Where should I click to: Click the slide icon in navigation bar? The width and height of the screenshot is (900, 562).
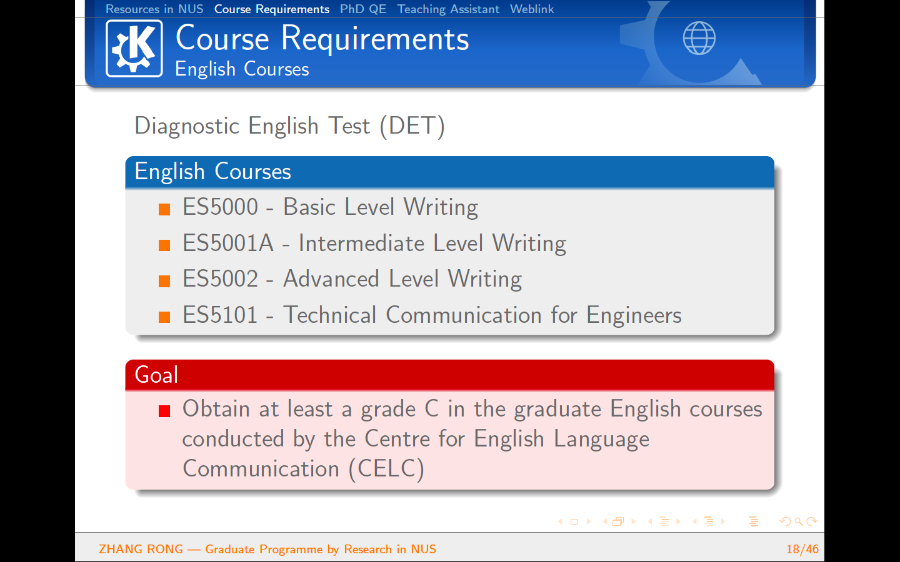coord(574,521)
